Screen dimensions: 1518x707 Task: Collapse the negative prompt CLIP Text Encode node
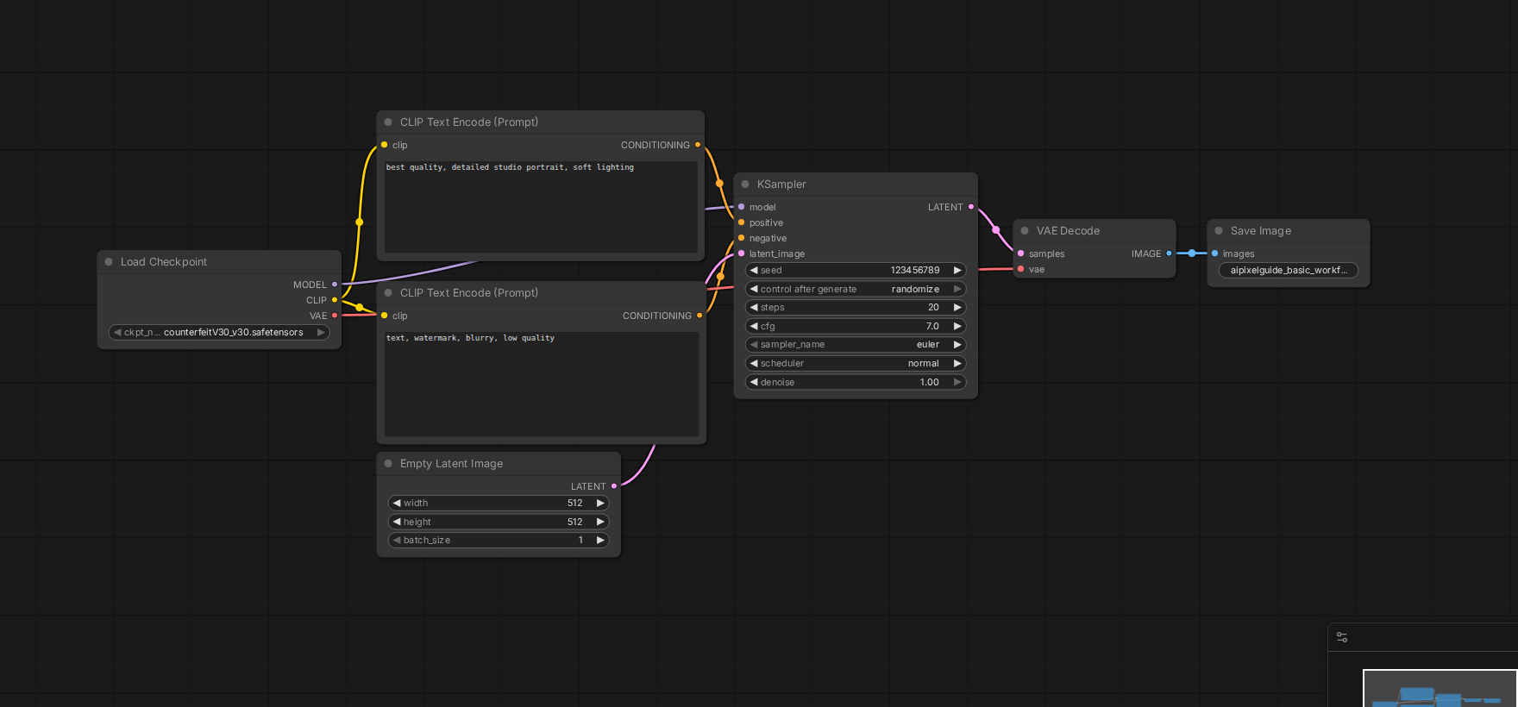click(388, 293)
